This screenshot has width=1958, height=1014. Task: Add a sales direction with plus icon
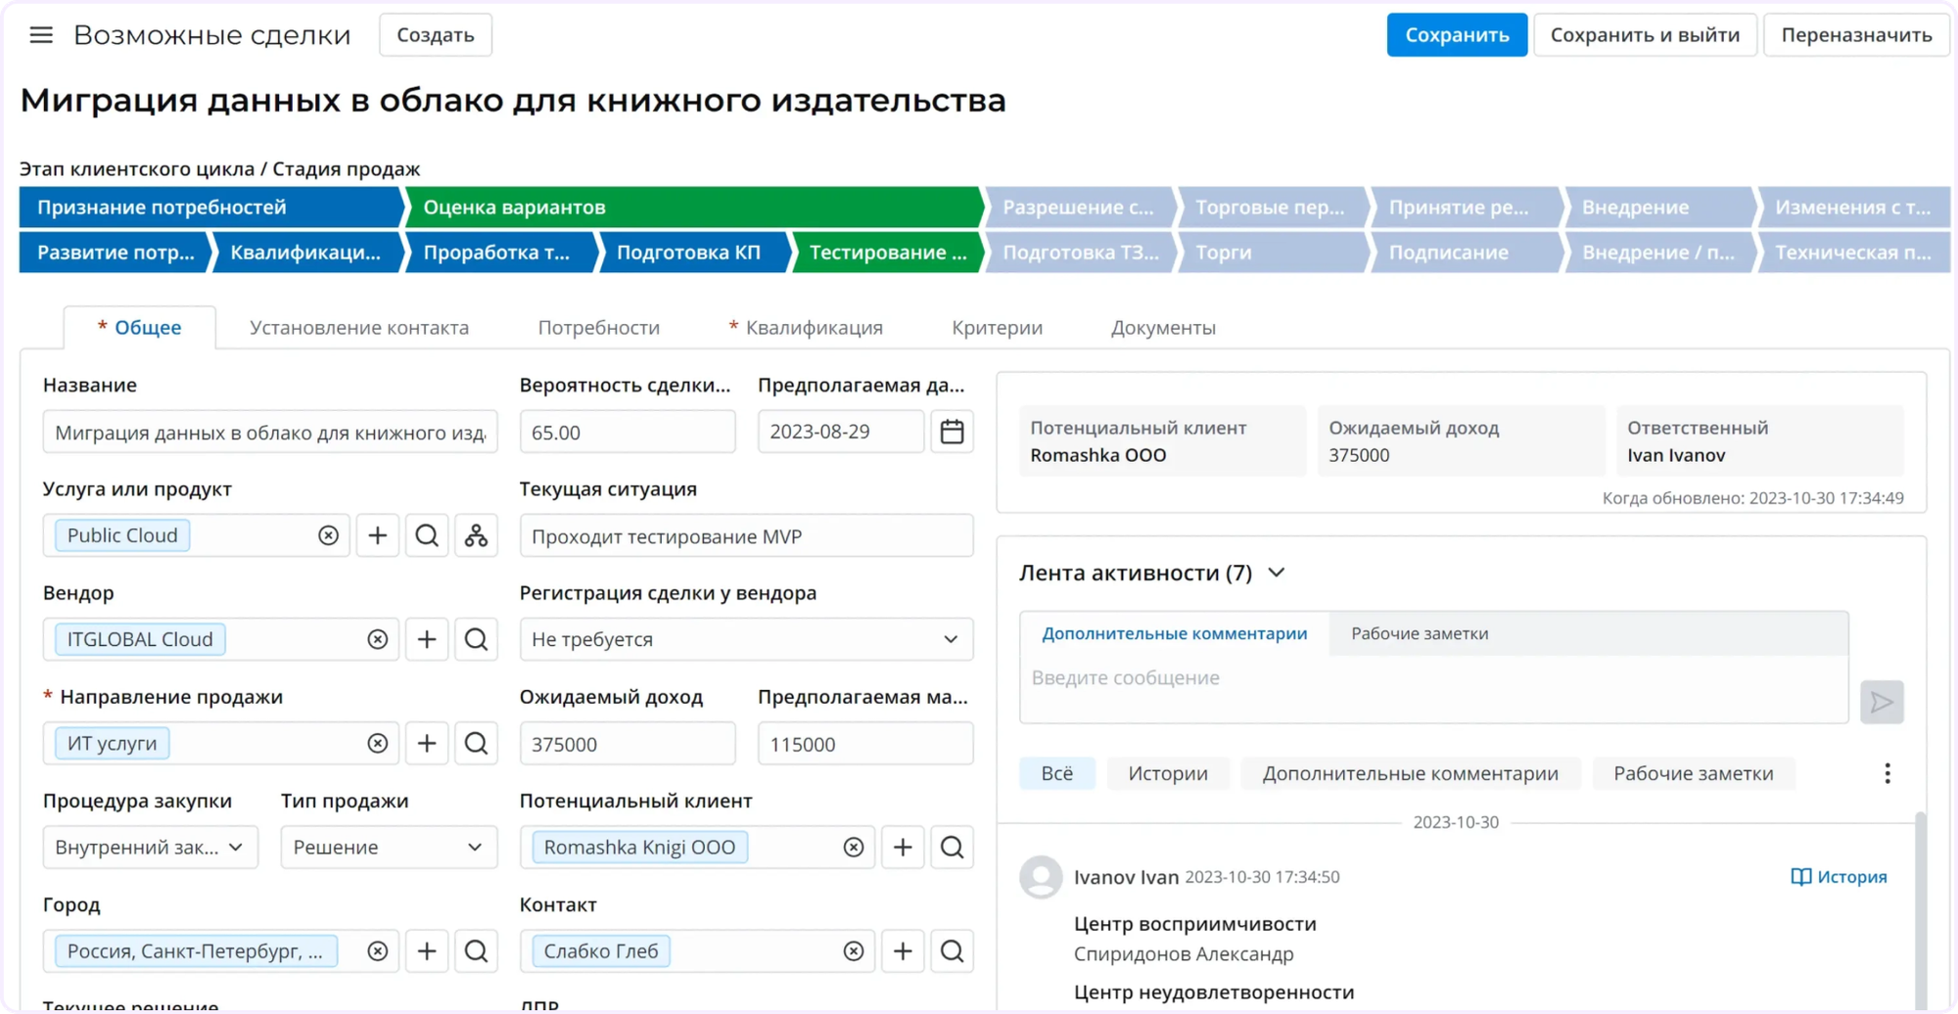[427, 743]
